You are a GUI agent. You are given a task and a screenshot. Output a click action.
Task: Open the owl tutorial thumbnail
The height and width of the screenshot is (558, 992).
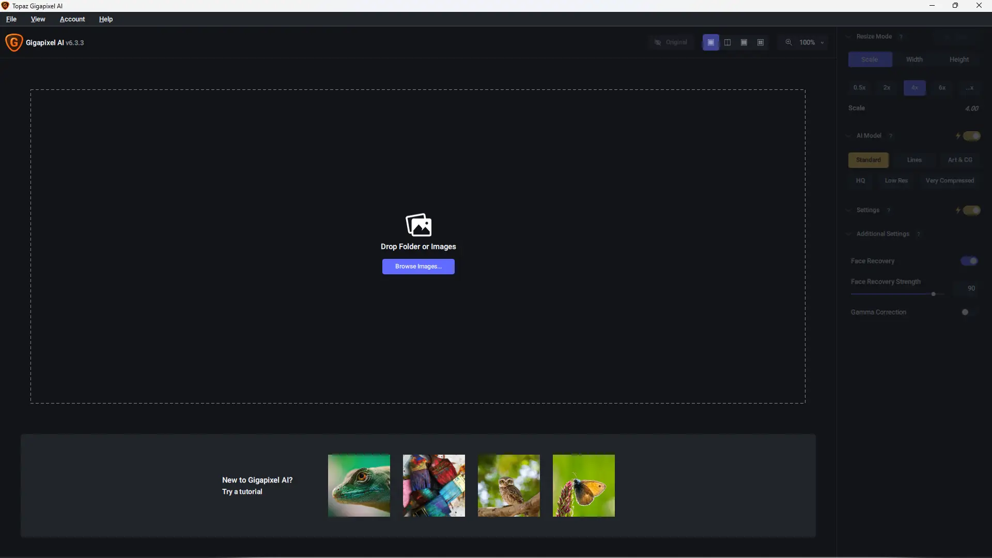[x=508, y=486]
